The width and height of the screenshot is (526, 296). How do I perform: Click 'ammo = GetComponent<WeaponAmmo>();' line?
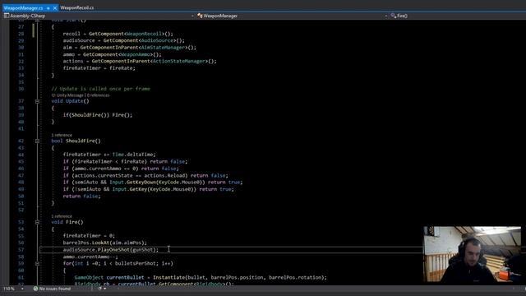click(x=112, y=54)
